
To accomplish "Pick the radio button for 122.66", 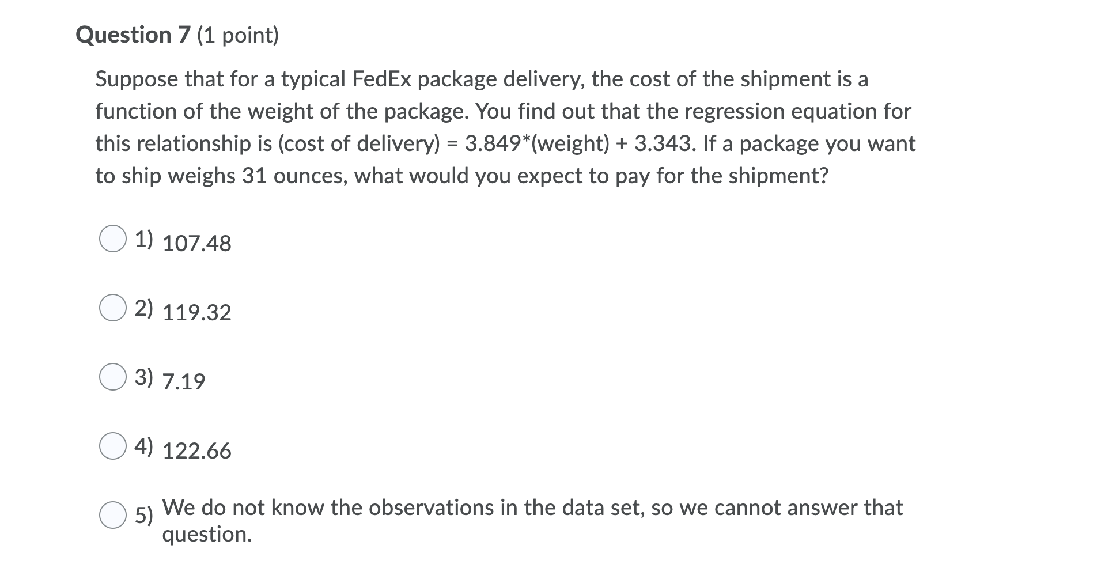I will click(113, 446).
